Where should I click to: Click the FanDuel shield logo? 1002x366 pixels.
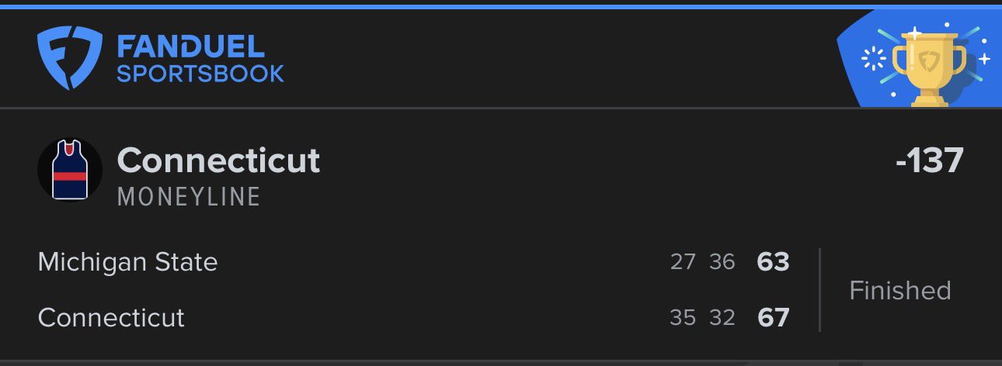click(x=70, y=57)
